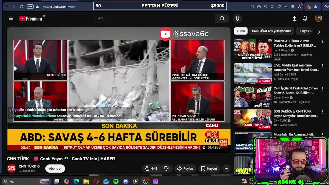Click the YouTube search field Ara
Viewport: 329px width, 185px height.
pos(155,18)
